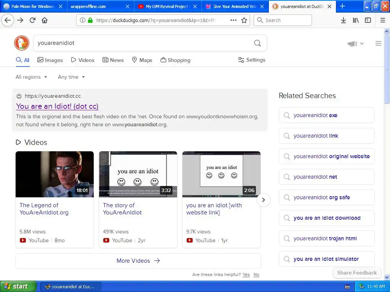Viewport: 390px width, 292px height.
Task: Search related 'you are an idiot download'
Action: [x=326, y=218]
